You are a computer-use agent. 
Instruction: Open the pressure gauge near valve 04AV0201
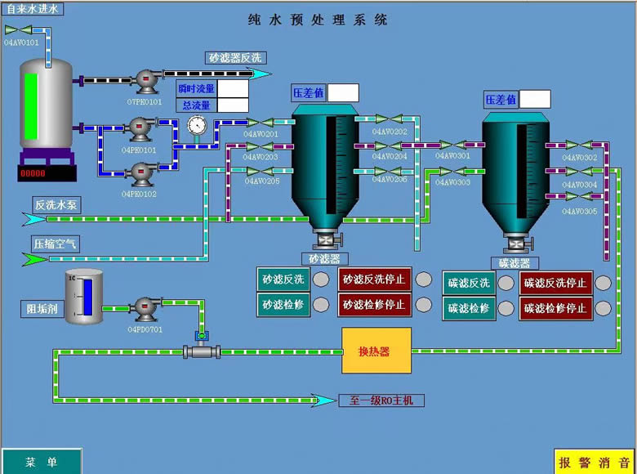coord(197,126)
